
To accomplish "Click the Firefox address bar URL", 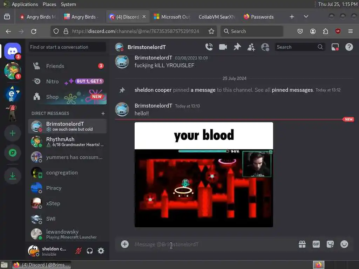I will (136, 31).
